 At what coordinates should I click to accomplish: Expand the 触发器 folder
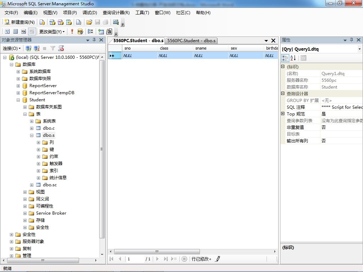click(x=38, y=164)
